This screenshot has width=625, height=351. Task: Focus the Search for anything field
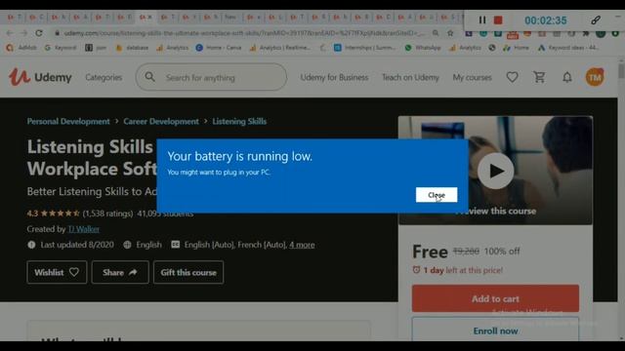click(x=211, y=77)
